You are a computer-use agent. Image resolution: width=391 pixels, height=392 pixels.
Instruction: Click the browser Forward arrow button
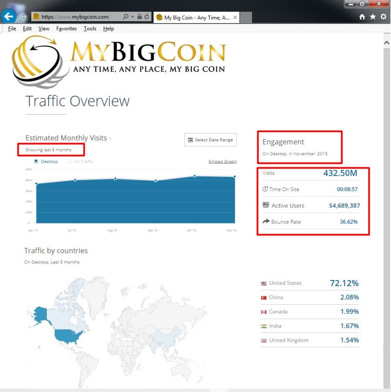[x=24, y=17]
